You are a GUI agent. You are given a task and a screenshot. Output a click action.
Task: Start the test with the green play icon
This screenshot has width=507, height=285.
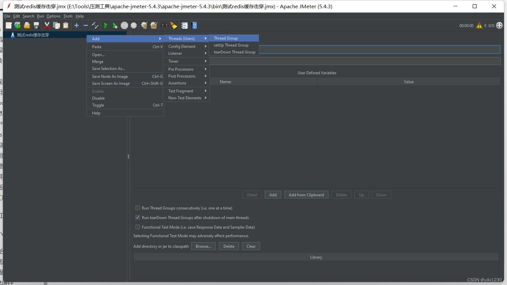click(x=106, y=25)
